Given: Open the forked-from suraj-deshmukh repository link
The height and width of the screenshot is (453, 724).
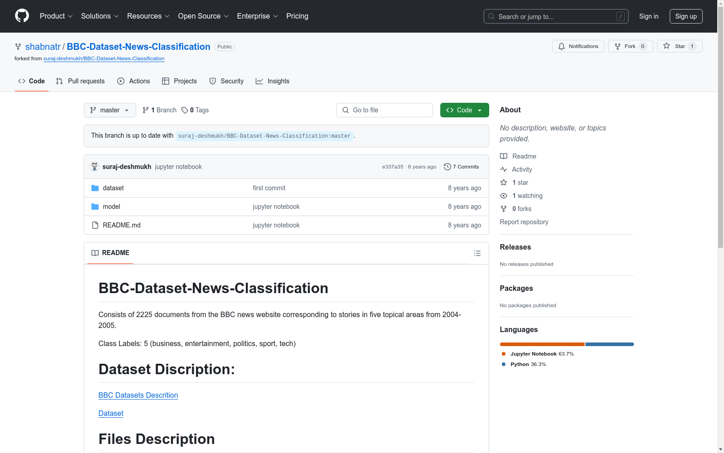Looking at the screenshot, I should click(104, 58).
